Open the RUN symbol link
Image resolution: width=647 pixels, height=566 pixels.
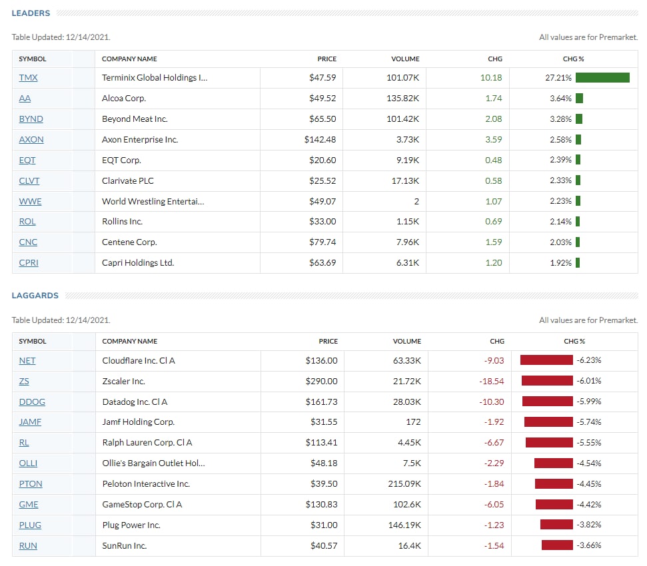28,545
